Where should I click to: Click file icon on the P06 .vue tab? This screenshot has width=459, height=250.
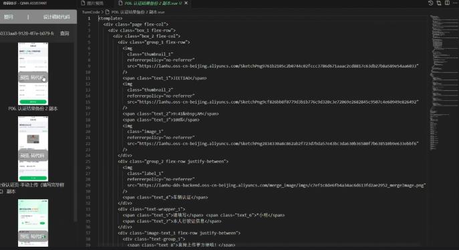click(x=120, y=3)
